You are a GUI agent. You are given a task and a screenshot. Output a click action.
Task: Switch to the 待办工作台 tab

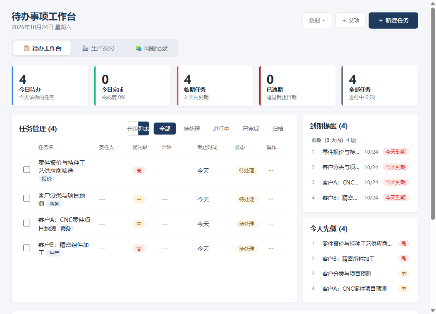[42, 48]
